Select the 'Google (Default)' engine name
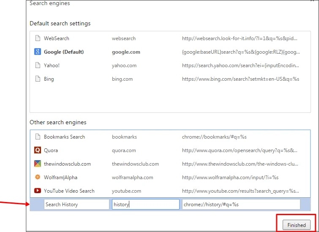This screenshot has height=232, width=319. [x=64, y=52]
